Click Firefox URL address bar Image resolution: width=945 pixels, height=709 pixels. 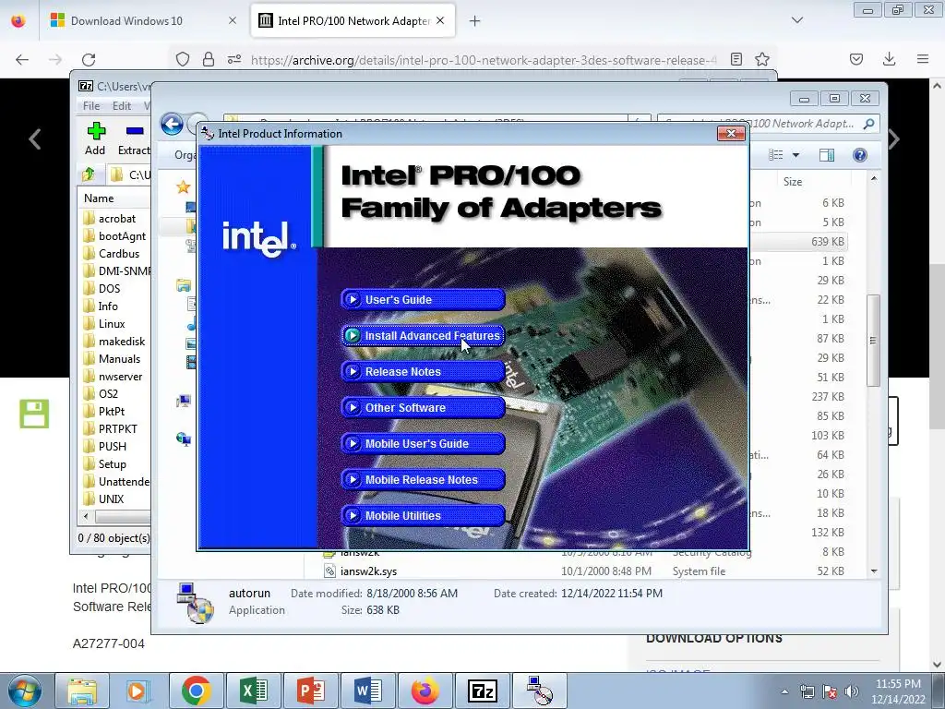click(x=482, y=60)
